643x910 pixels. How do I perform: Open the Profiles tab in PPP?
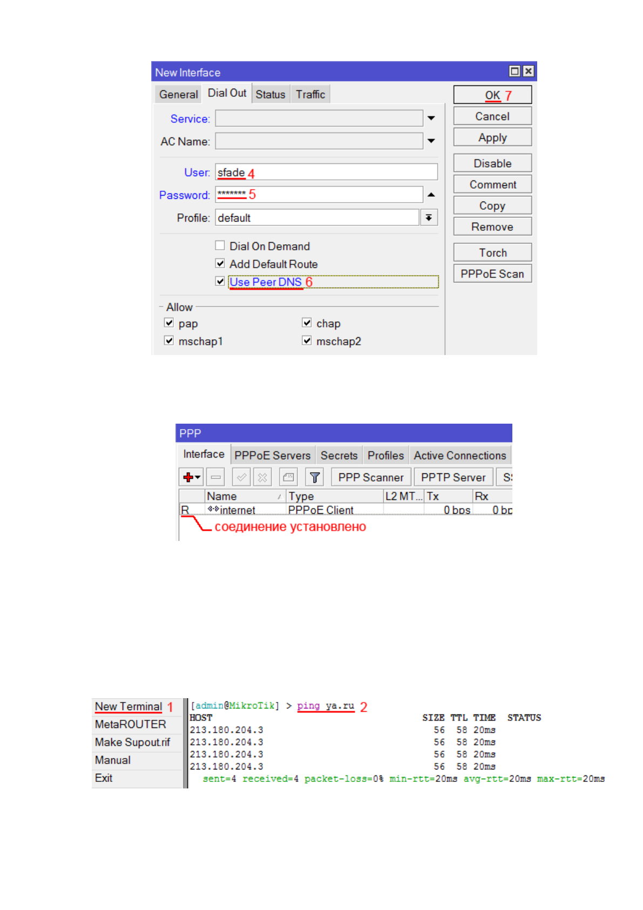point(385,456)
